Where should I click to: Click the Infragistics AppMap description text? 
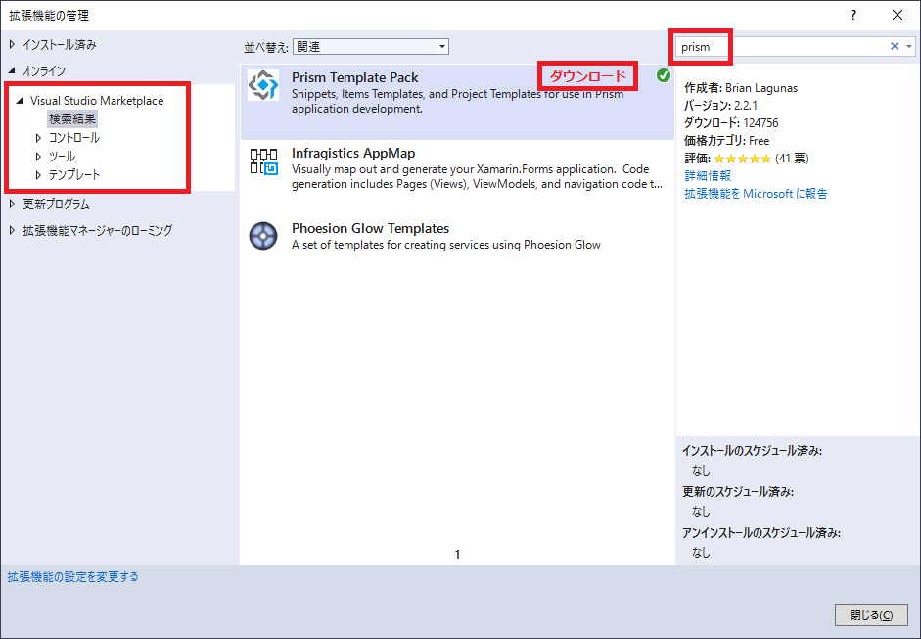pos(477,177)
